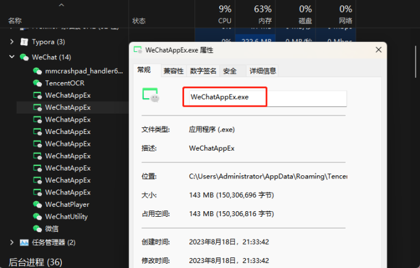
Task: Close the WeChatAppEx.exe 属性 dialog
Action: [379, 50]
